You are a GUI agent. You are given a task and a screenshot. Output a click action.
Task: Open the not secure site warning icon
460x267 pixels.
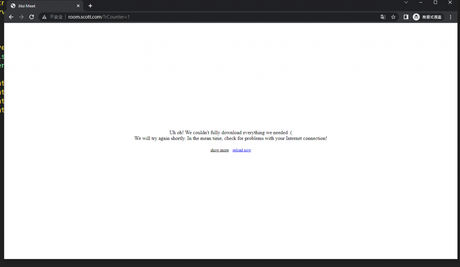pyautogui.click(x=44, y=17)
